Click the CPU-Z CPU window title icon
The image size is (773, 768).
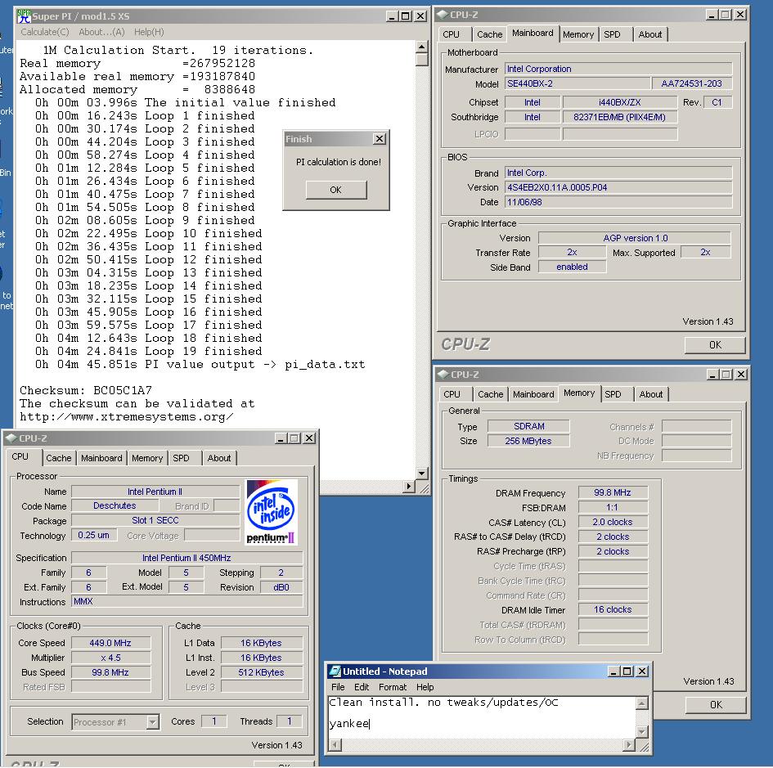click(11, 438)
